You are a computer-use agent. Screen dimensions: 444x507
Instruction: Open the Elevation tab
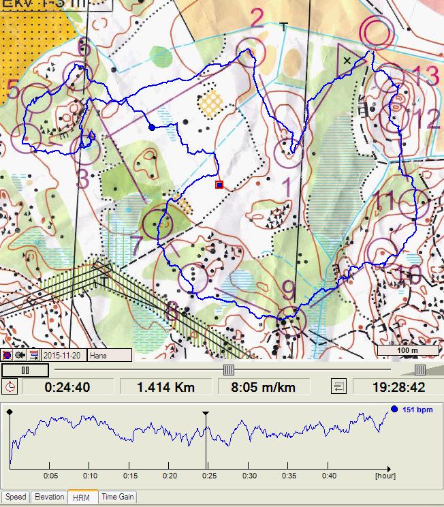[x=49, y=497]
